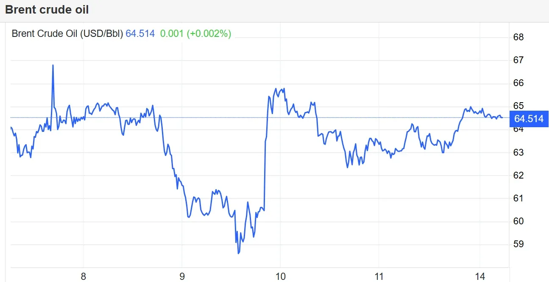Click the Brent crude oil heading
549x282 pixels.
(47, 10)
